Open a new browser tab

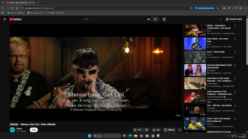[x=38, y=3]
